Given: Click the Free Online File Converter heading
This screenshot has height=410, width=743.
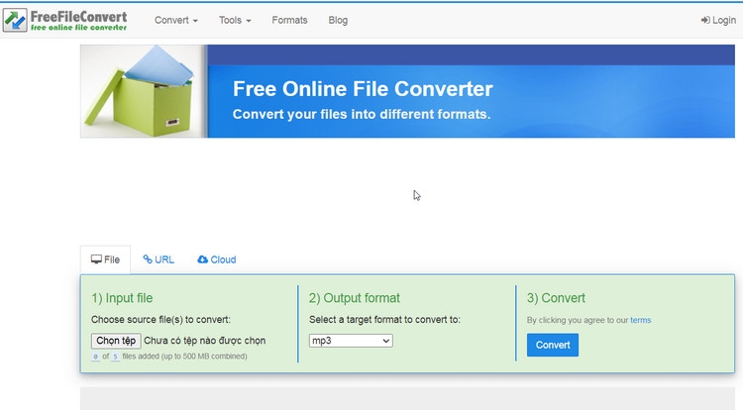Looking at the screenshot, I should pyautogui.click(x=363, y=89).
